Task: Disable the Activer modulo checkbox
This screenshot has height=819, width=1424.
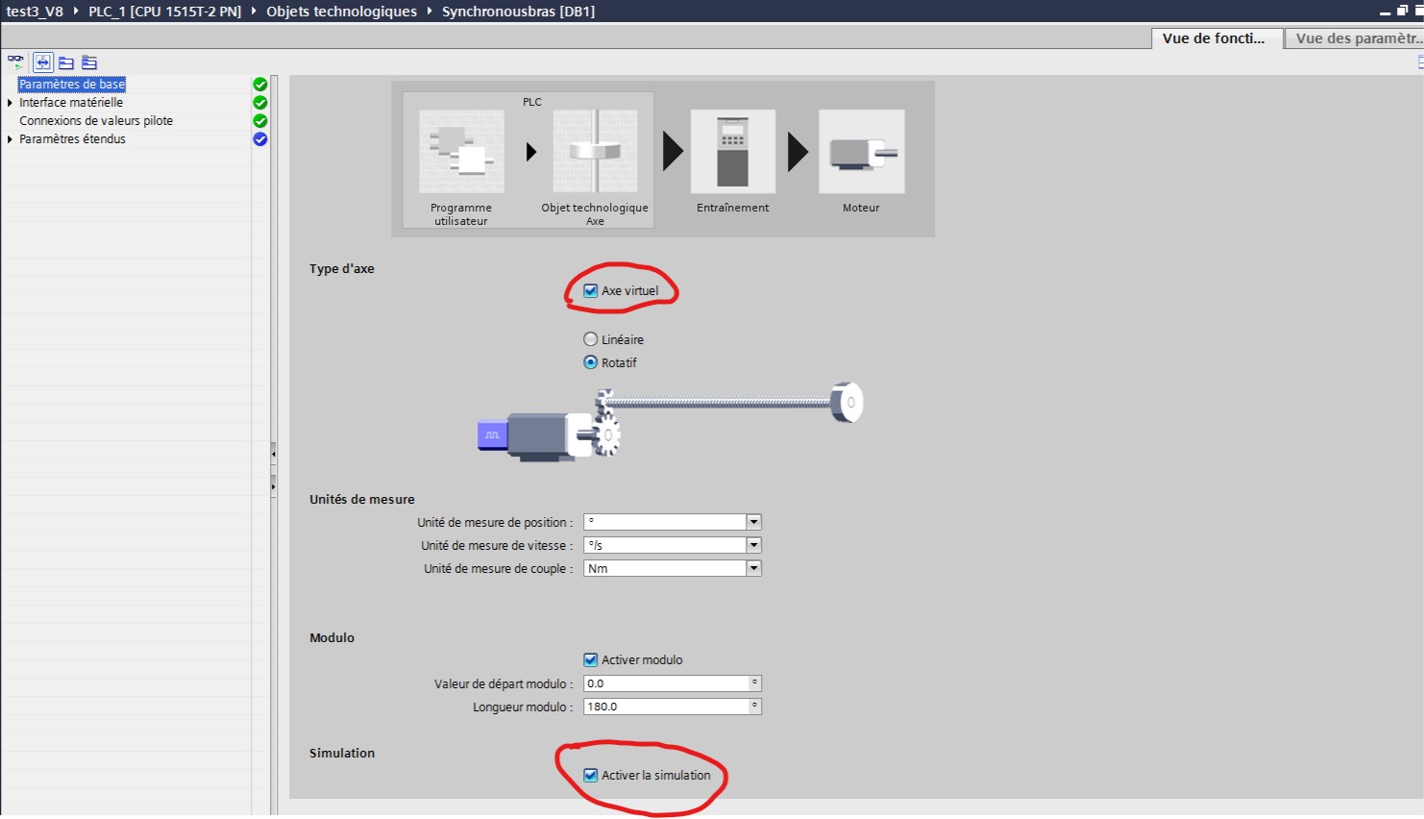Action: tap(591, 660)
